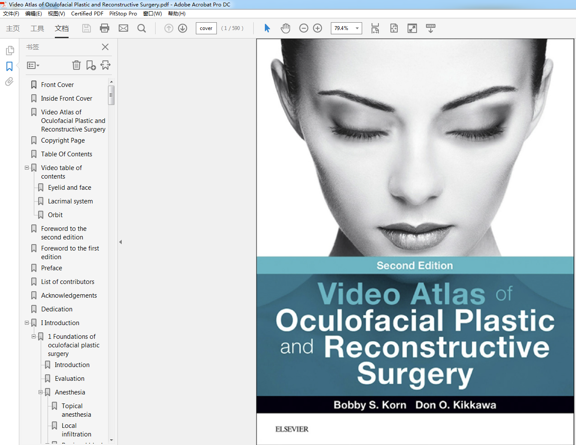This screenshot has width=576, height=445.
Task: Open List of contributors bookmark
Action: tap(68, 282)
